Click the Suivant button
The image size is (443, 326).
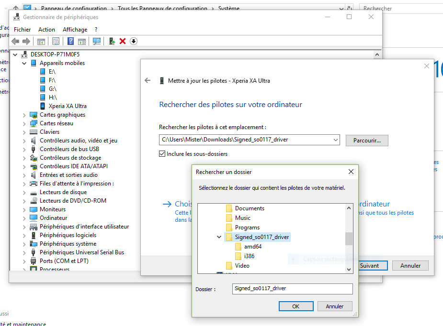point(373,266)
